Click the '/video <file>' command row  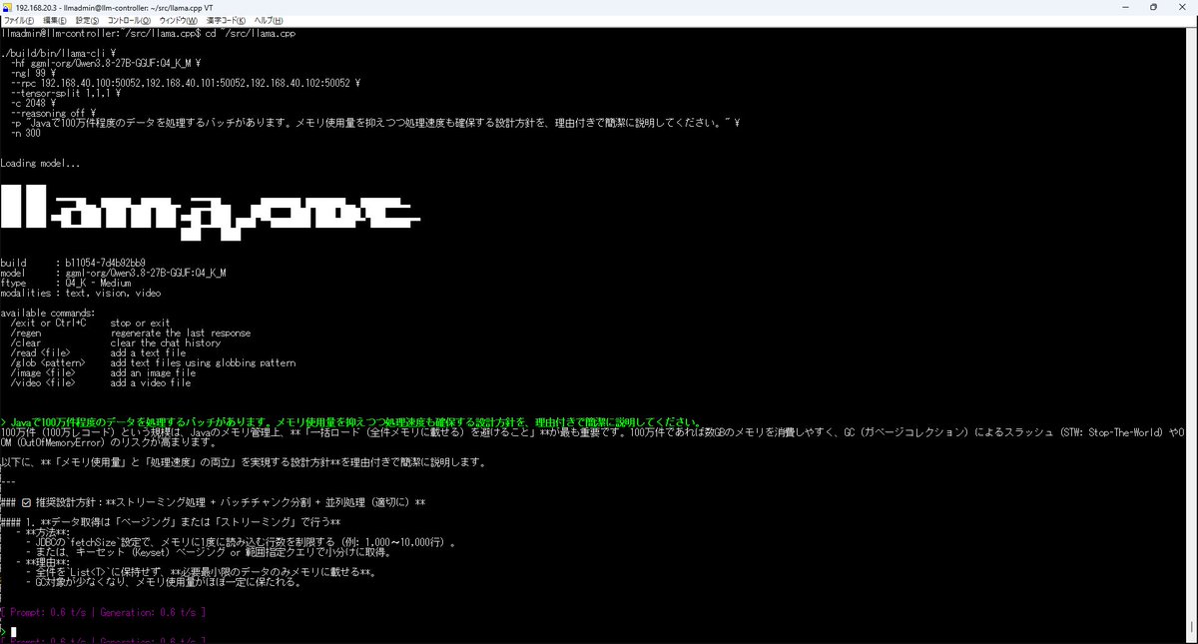pos(100,382)
